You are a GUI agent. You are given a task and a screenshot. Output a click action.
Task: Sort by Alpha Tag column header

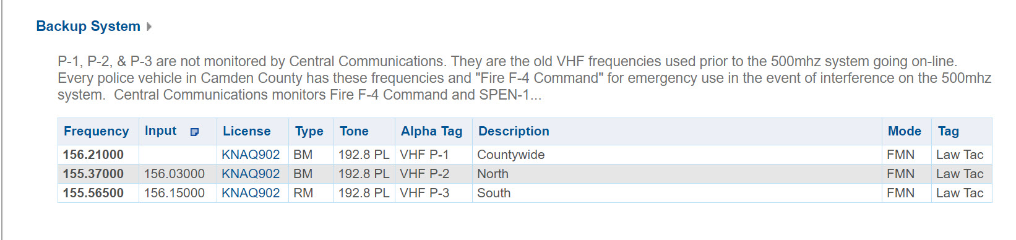point(432,131)
